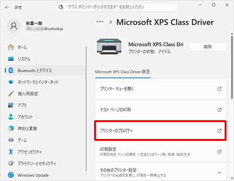
Task: Open プリンター キューを開く entry
Action: coord(161,89)
